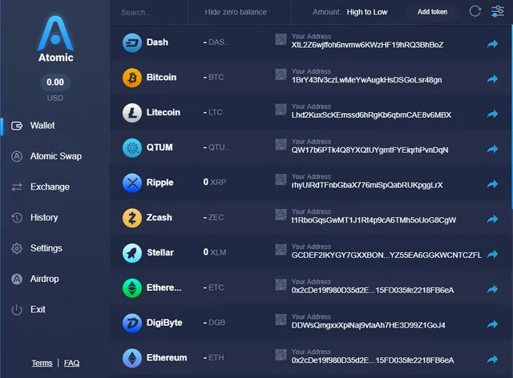Click the 0 XLM balance
This screenshot has height=378, width=513.
(215, 252)
